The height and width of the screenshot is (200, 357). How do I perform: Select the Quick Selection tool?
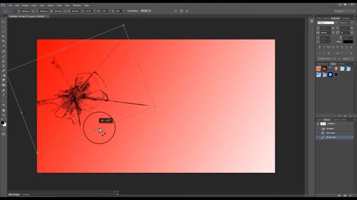pyautogui.click(x=3, y=37)
